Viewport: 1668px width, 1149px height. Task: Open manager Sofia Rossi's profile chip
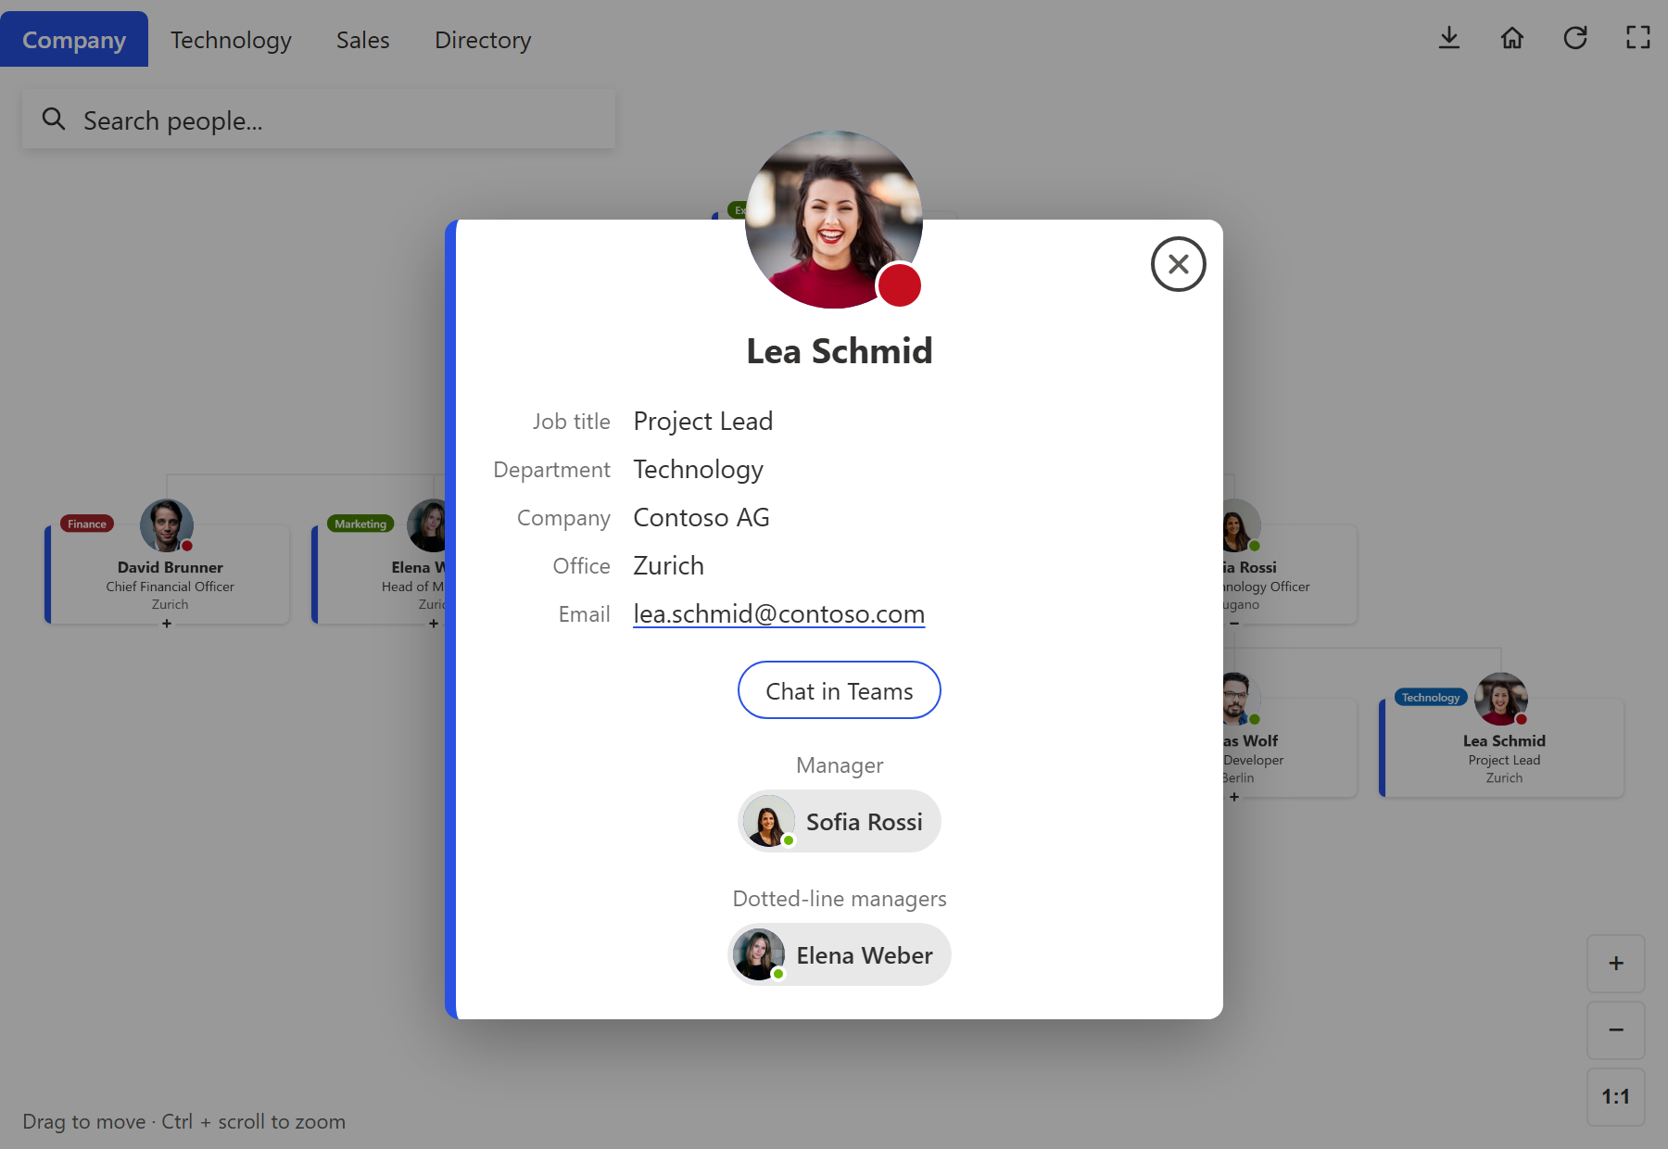(x=840, y=821)
